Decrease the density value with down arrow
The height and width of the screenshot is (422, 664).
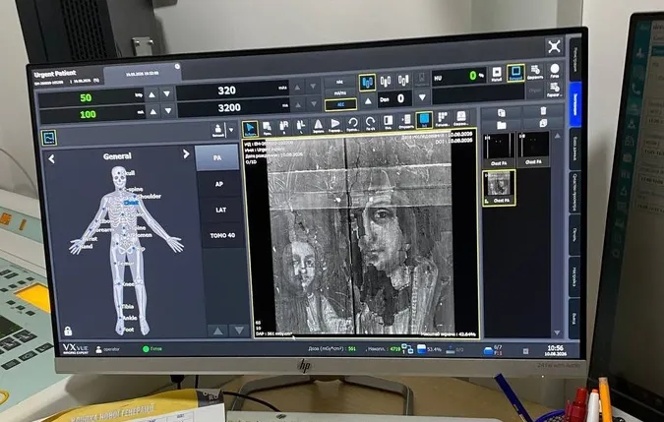pos(422,97)
